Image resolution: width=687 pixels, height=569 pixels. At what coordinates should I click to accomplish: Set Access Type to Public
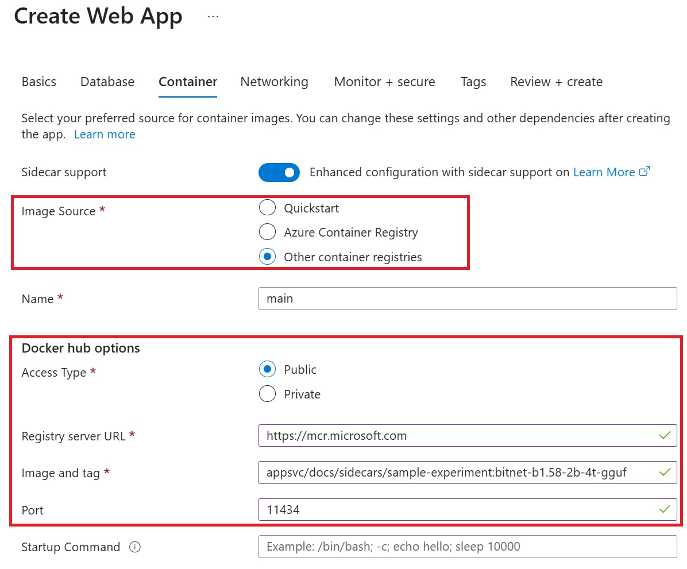point(268,370)
